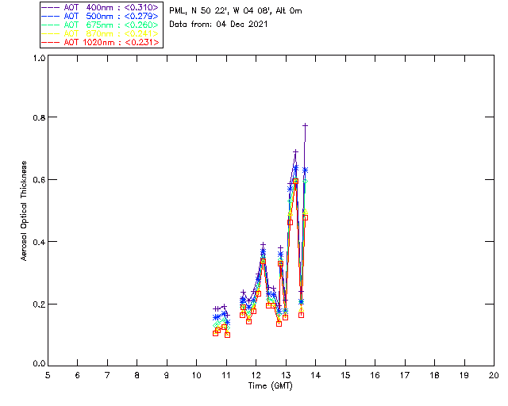Click the x-axis tick label 11
This screenshot has height=406, width=508.
pyautogui.click(x=226, y=375)
